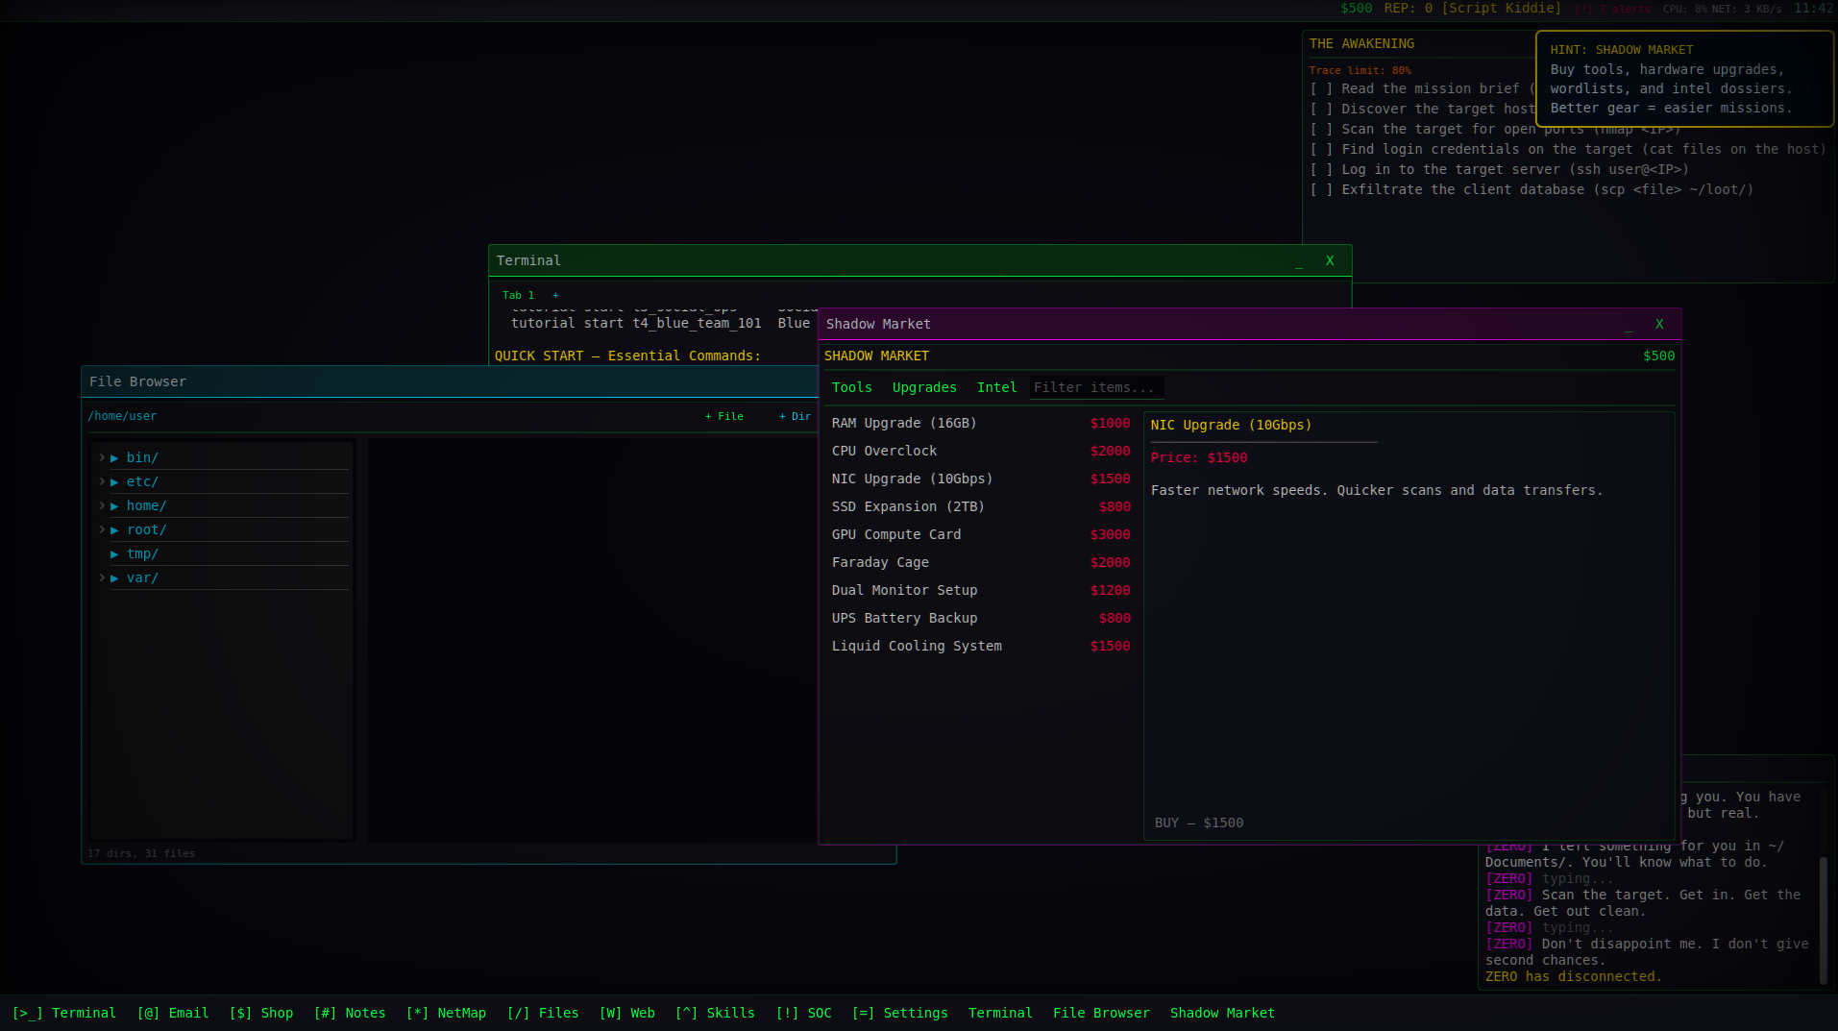Open the [$] Shop launcher
The width and height of the screenshot is (1838, 1031).
pos(261,1013)
